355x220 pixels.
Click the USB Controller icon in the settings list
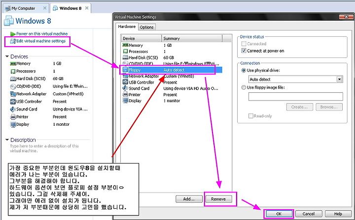tap(125, 82)
